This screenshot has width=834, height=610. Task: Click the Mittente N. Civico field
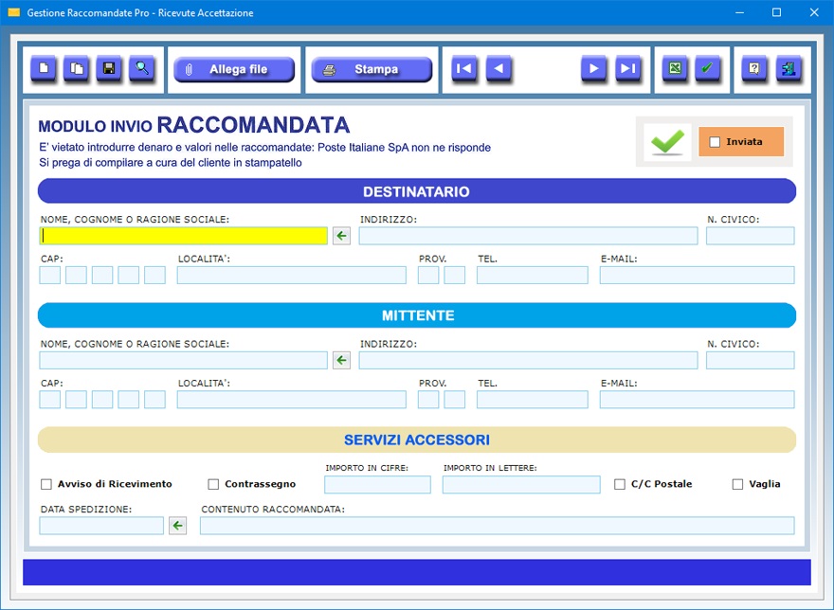click(x=751, y=360)
